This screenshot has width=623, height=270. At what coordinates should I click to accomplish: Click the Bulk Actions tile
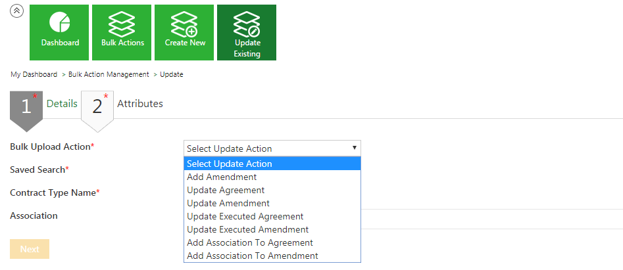coord(122,32)
